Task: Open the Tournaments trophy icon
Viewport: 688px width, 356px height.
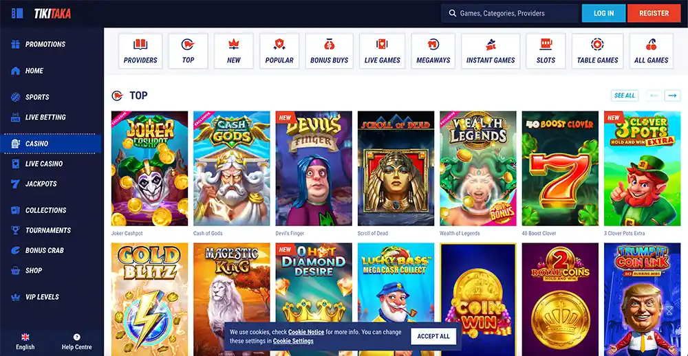Action: tap(15, 230)
